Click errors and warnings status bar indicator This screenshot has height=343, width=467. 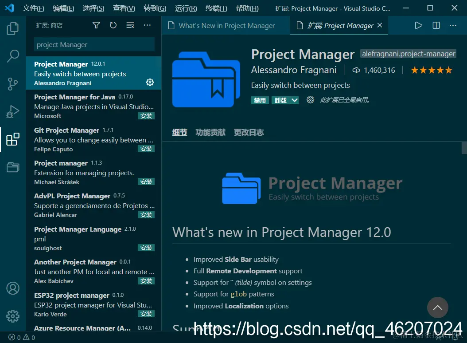tap(22, 337)
